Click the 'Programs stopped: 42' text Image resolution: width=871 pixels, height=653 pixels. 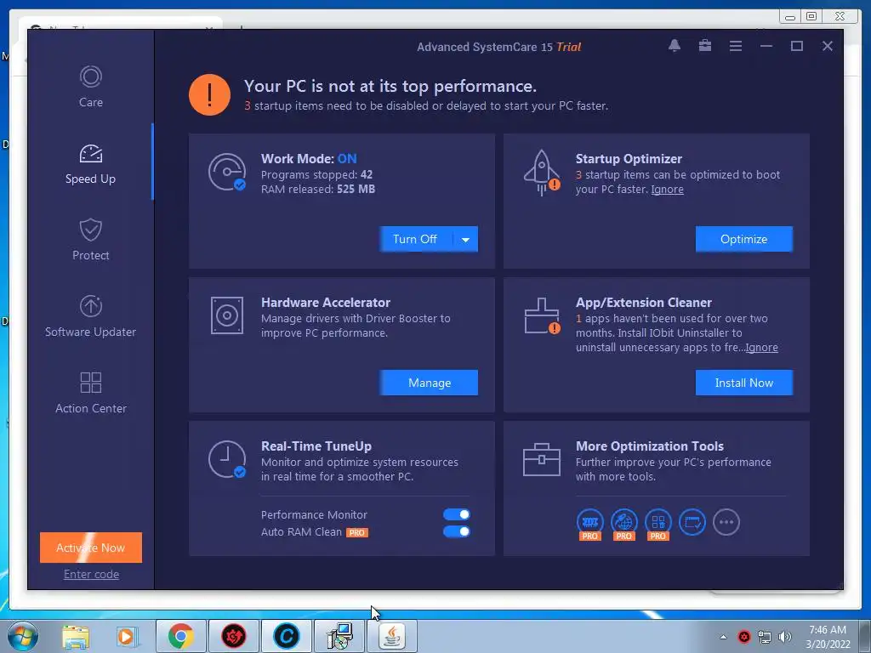point(316,175)
